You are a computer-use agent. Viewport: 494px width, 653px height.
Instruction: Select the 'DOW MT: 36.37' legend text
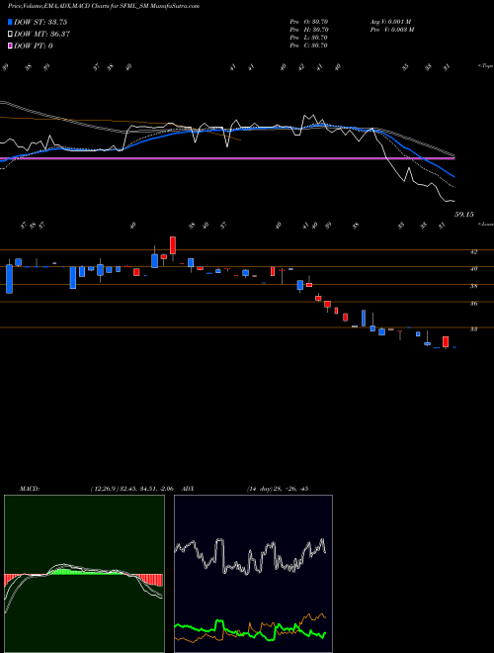tap(41, 35)
